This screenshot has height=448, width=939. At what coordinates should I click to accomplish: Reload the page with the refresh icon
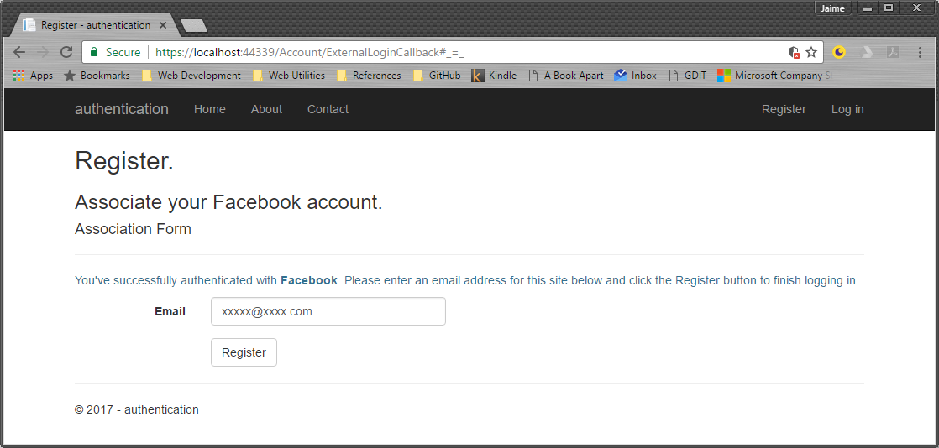[66, 52]
